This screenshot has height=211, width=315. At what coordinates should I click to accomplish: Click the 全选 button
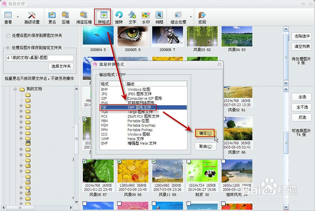[301, 97]
